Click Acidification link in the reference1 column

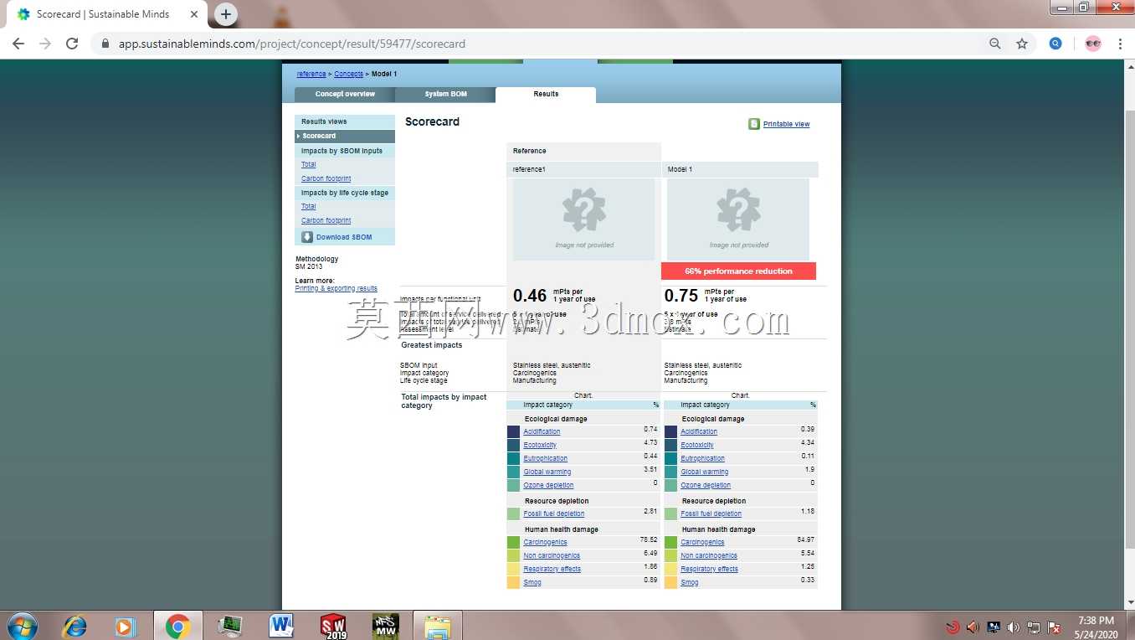542,432
